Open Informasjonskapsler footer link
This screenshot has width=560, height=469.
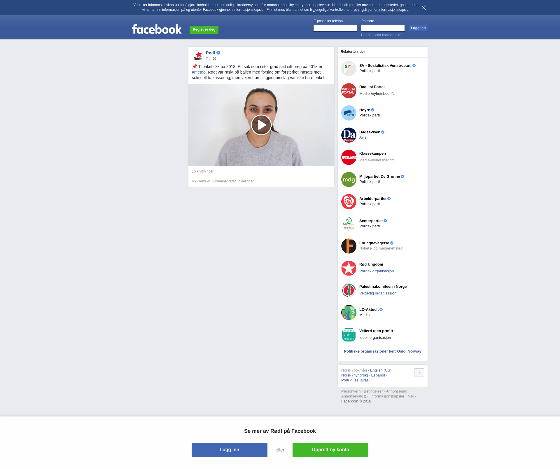click(387, 396)
